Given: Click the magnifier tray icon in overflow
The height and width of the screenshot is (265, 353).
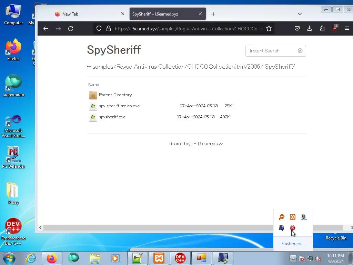Looking at the screenshot, I should 281,217.
